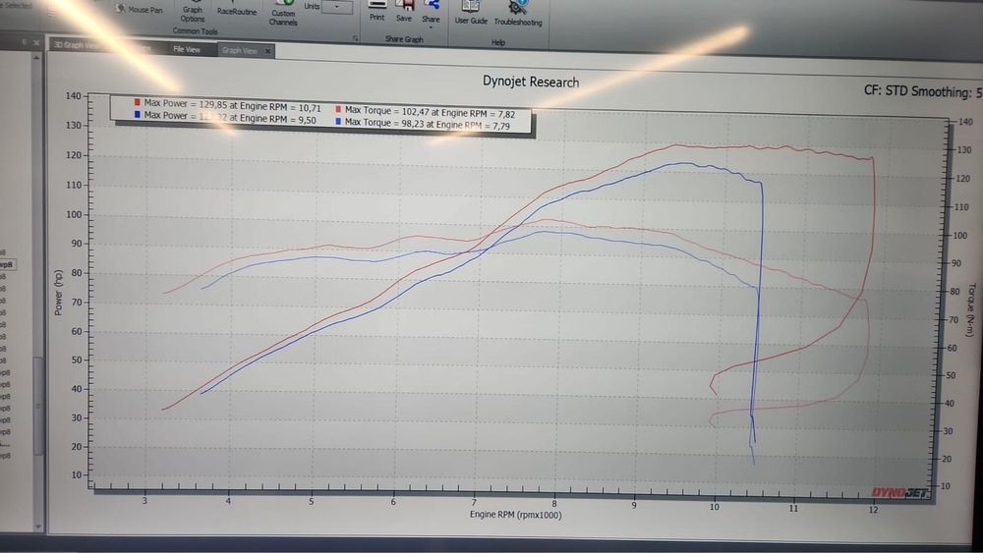The height and width of the screenshot is (553, 983).
Task: Open the User Guide
Action: [x=471, y=13]
